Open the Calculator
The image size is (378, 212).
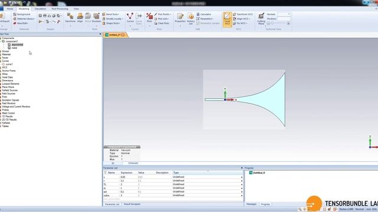point(204,14)
